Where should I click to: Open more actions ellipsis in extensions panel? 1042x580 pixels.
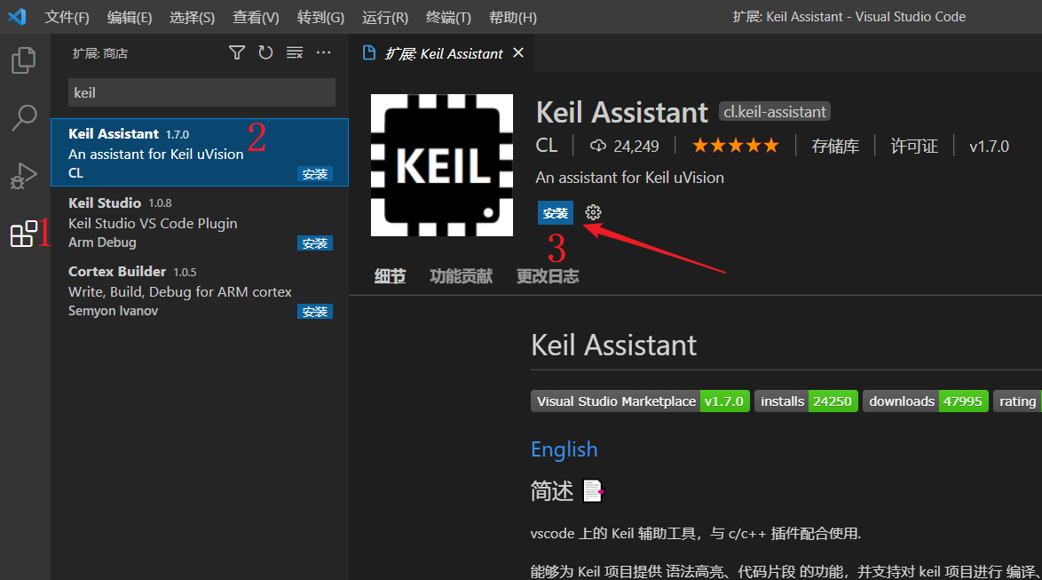(x=324, y=52)
